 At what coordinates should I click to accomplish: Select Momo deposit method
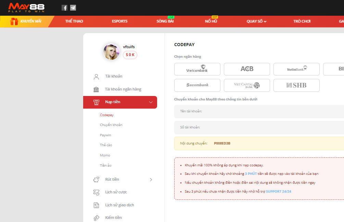pos(105,155)
